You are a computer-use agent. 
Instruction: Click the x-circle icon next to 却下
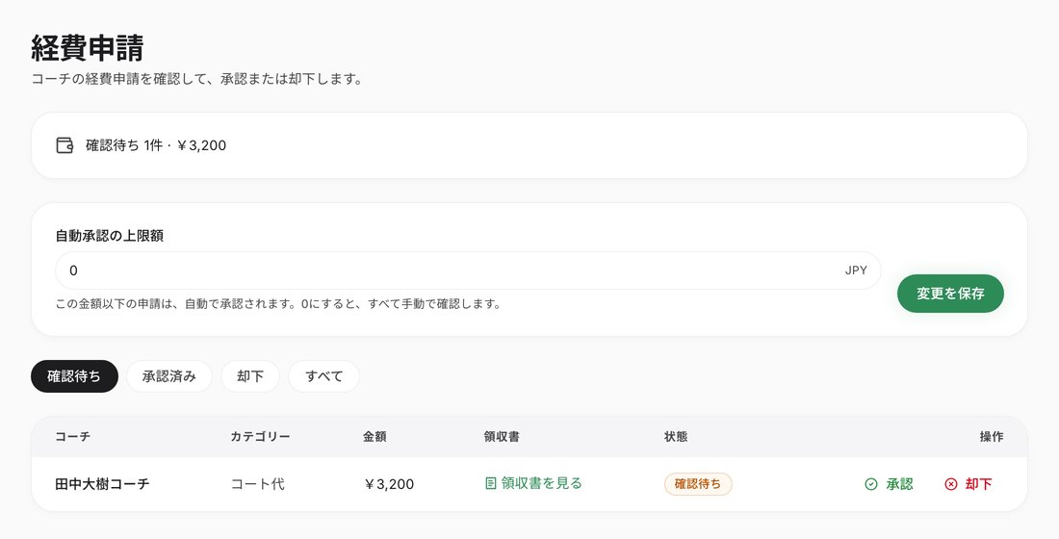click(x=951, y=484)
